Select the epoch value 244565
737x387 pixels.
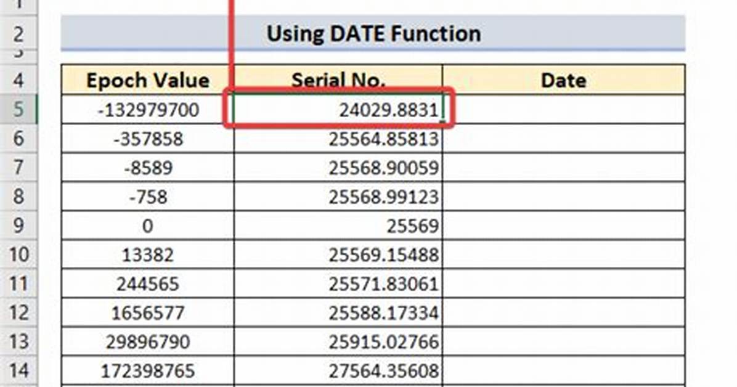click(148, 283)
